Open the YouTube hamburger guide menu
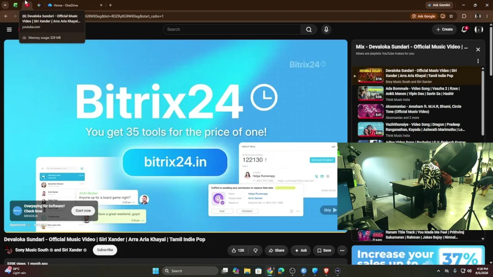Image resolution: width=493 pixels, height=277 pixels. coord(9,29)
